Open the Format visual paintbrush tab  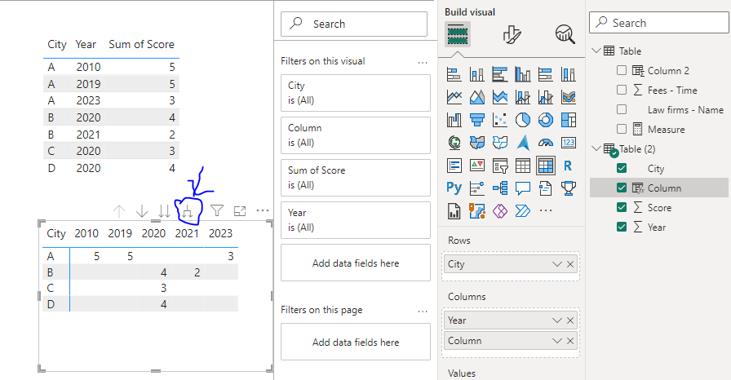pos(512,34)
